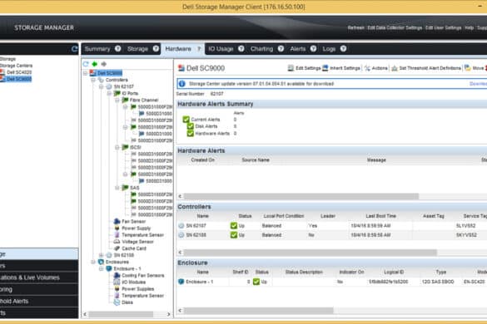
Task: Click Refresh link in top bar
Action: tap(356, 27)
